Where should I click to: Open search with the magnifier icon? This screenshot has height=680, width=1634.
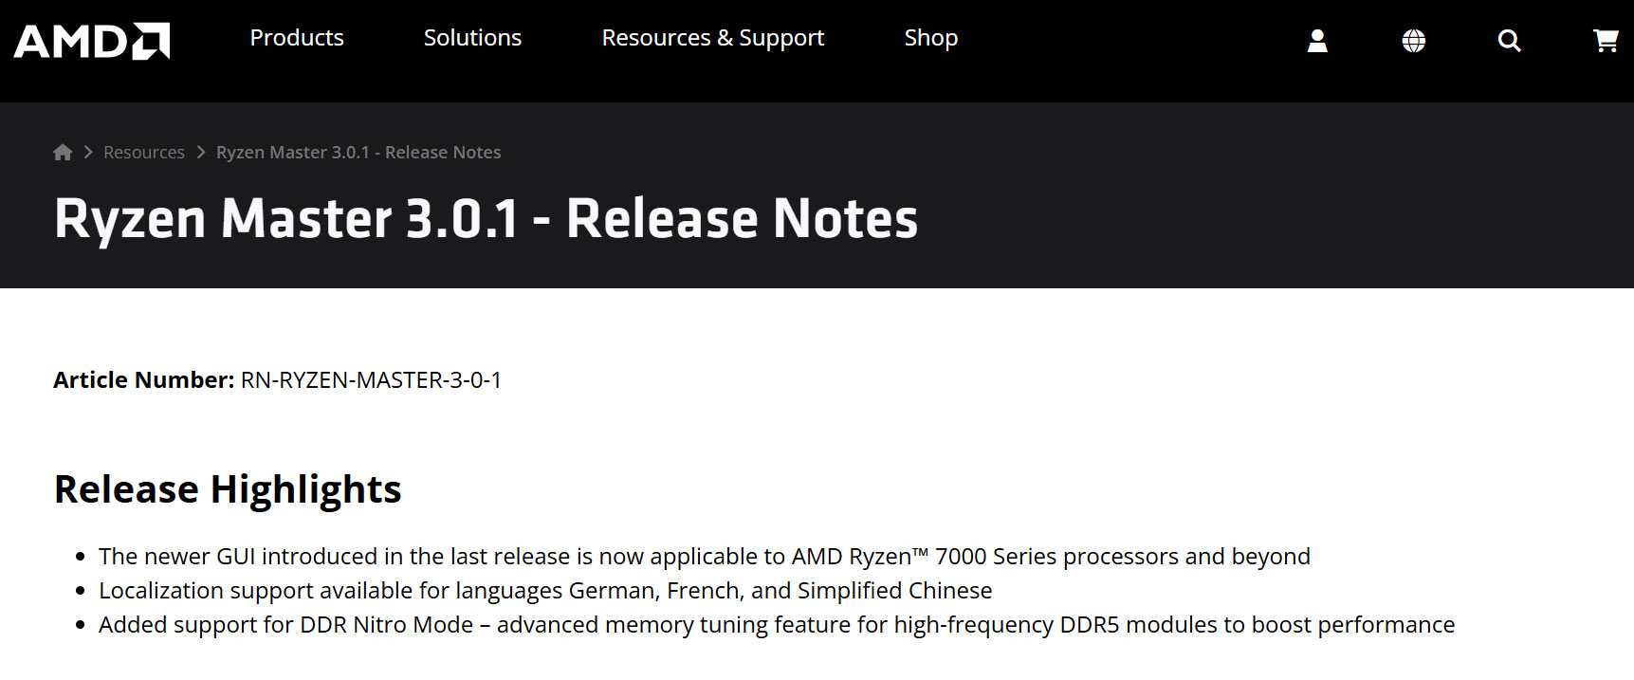point(1509,41)
